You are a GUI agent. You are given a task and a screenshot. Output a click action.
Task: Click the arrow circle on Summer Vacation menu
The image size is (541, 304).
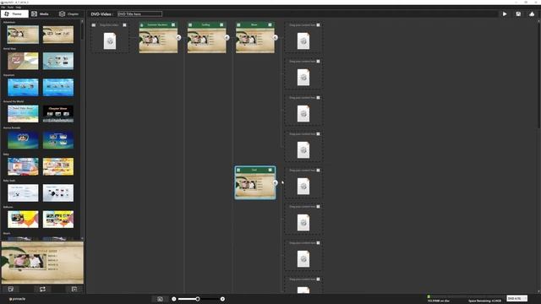(178, 37)
